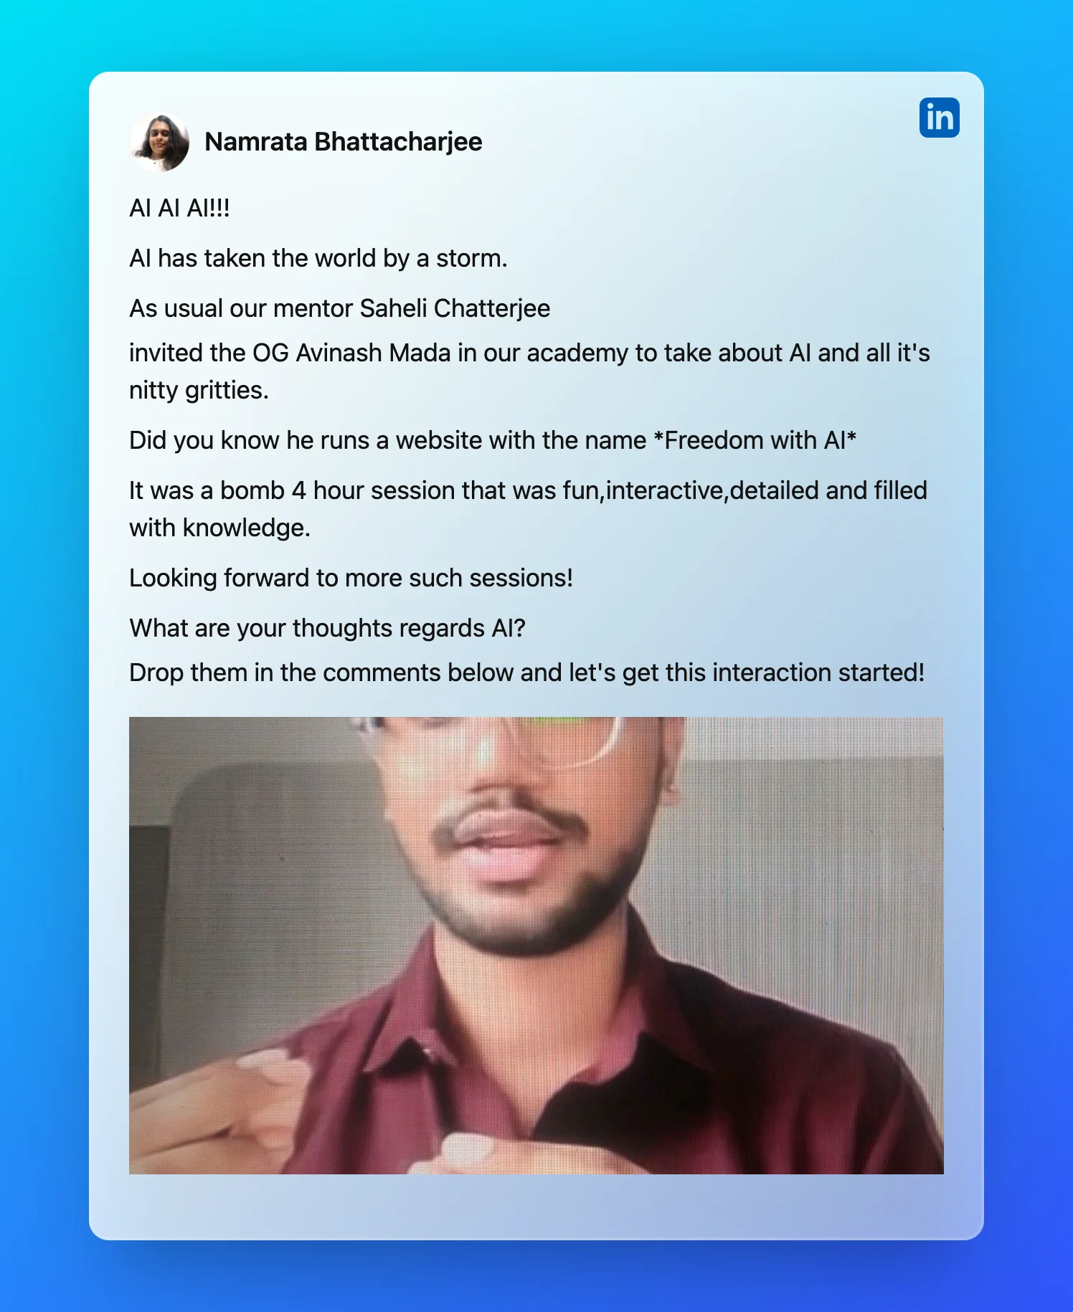Click the blue gradient background outside the card
1073x1312 pixels.
point(43,645)
